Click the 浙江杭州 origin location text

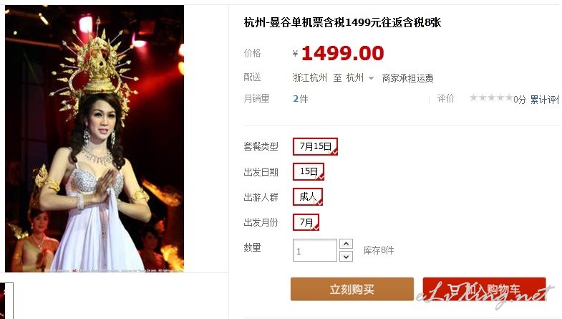point(310,78)
